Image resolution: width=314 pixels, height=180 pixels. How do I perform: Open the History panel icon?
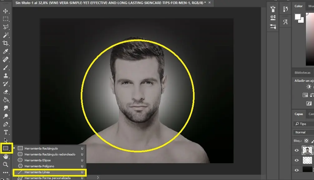(285, 9)
